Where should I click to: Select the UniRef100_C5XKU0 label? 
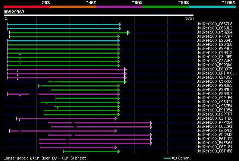(x=214, y=81)
